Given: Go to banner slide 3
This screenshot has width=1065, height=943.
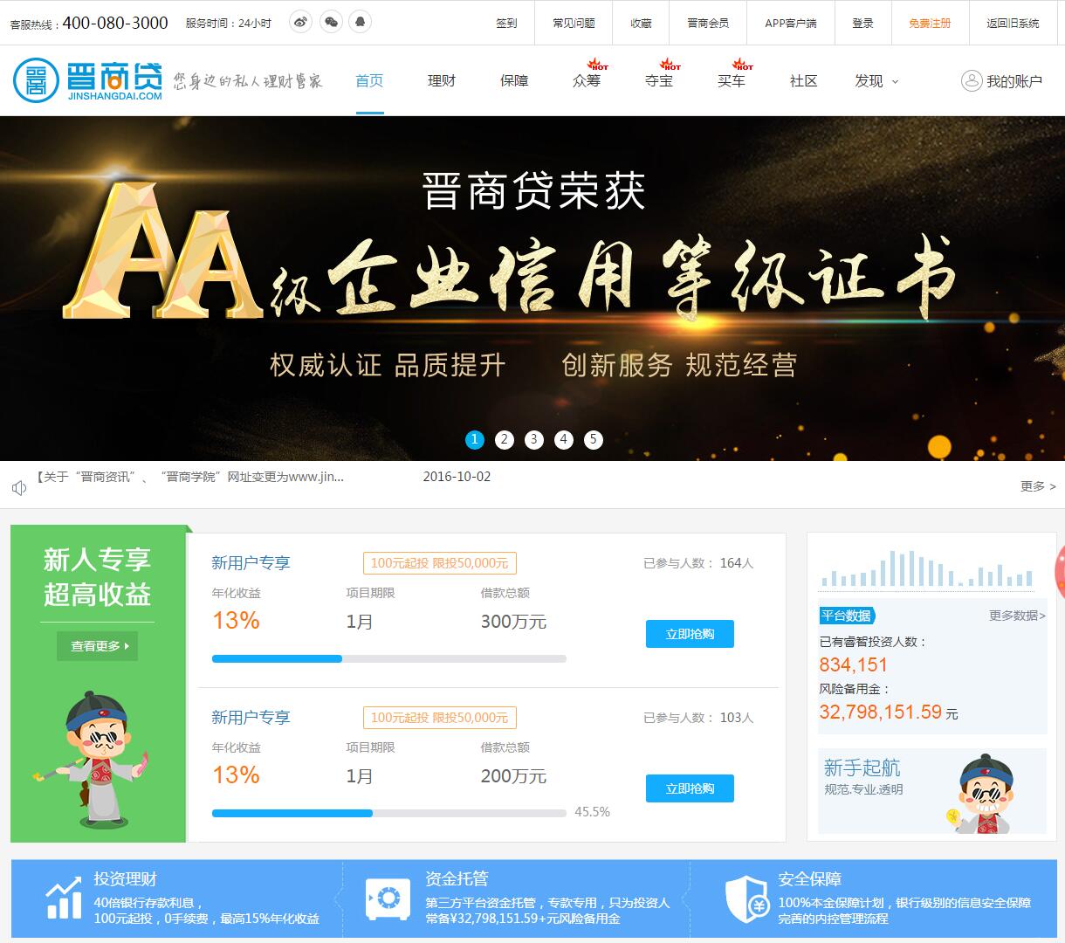Looking at the screenshot, I should (x=534, y=439).
